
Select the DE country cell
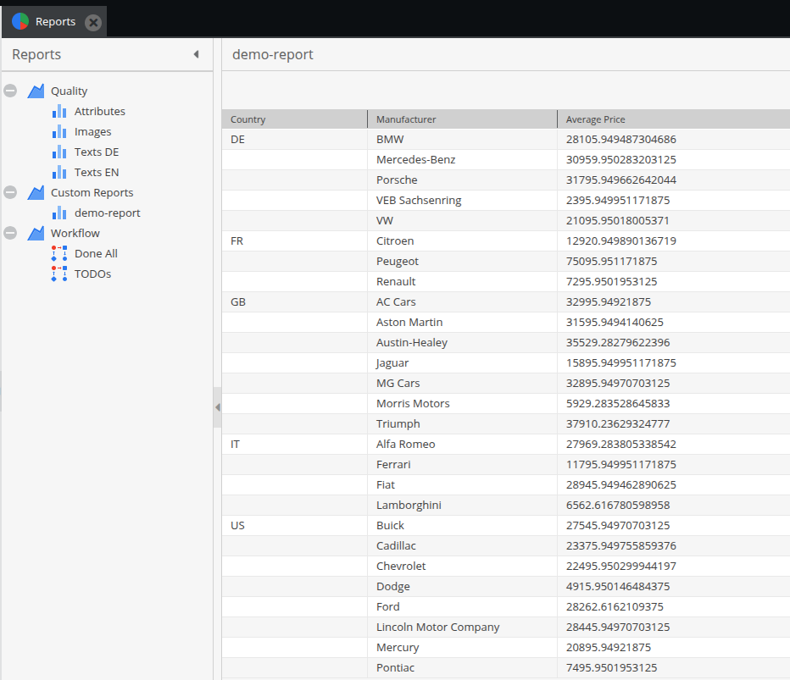pyautogui.click(x=295, y=140)
